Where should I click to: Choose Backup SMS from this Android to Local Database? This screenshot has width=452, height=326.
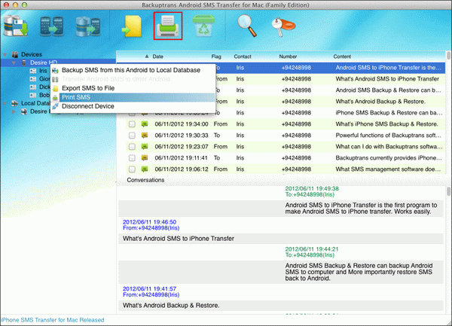tap(133, 70)
